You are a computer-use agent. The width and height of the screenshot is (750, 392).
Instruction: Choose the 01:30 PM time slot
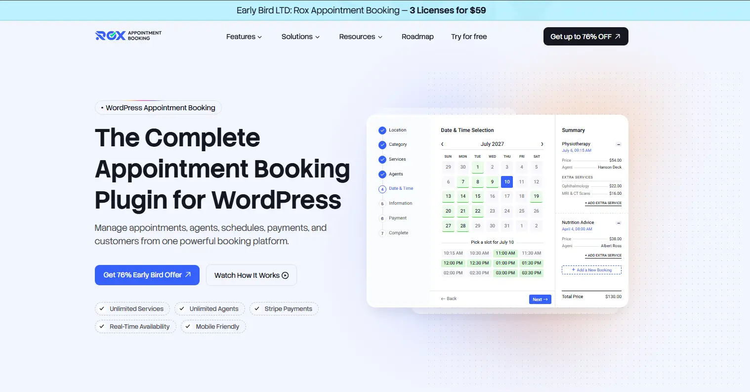coord(532,263)
